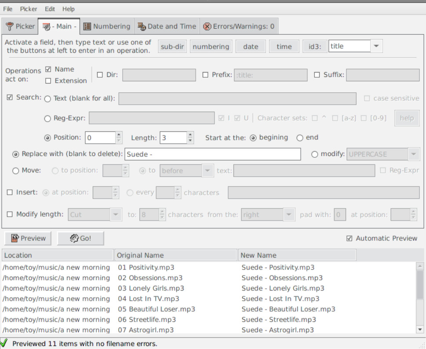
Task: Open the File menu
Action: tap(7, 9)
